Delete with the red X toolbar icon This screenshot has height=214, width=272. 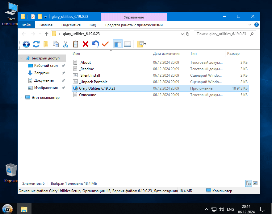[x=85, y=44]
